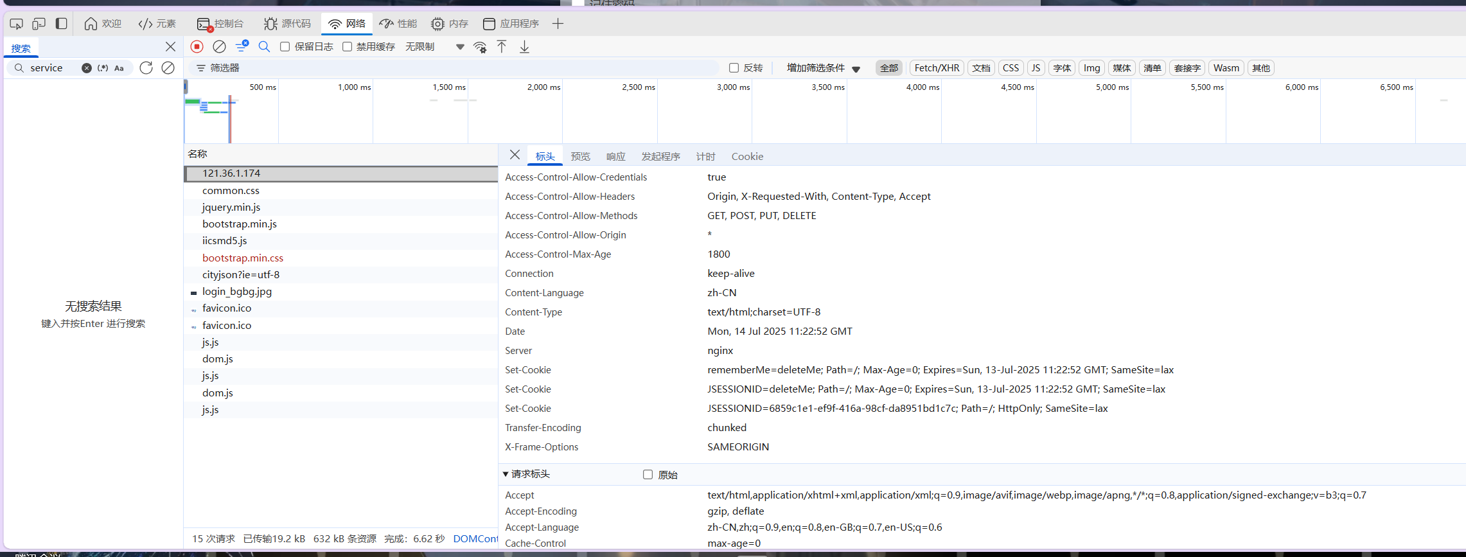Image resolution: width=1466 pixels, height=557 pixels.
Task: Open the 增加筛选条件 dropdown
Action: point(823,68)
